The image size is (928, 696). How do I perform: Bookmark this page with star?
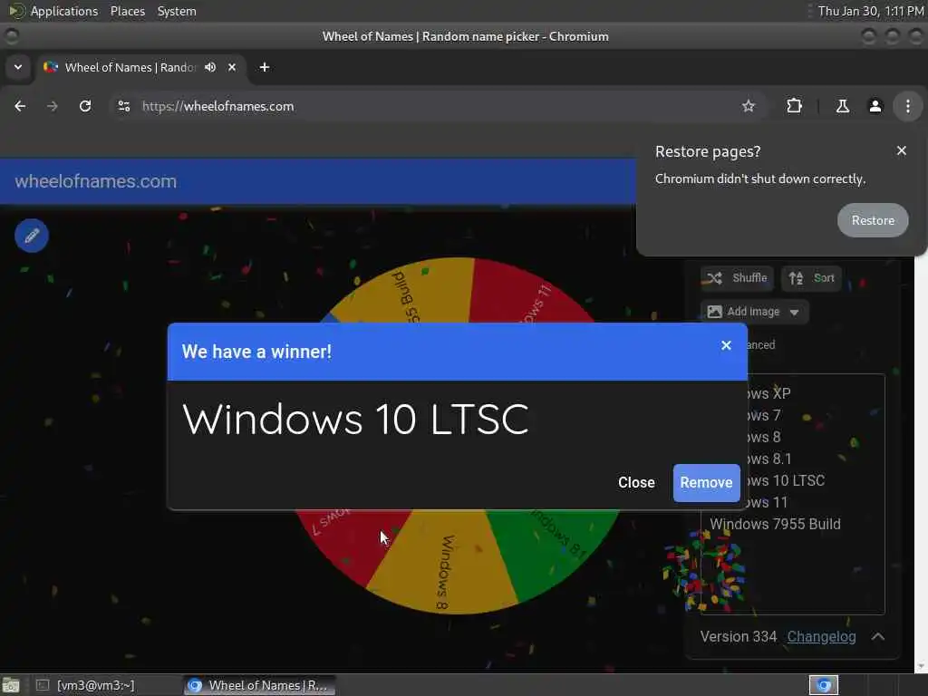pyautogui.click(x=749, y=106)
